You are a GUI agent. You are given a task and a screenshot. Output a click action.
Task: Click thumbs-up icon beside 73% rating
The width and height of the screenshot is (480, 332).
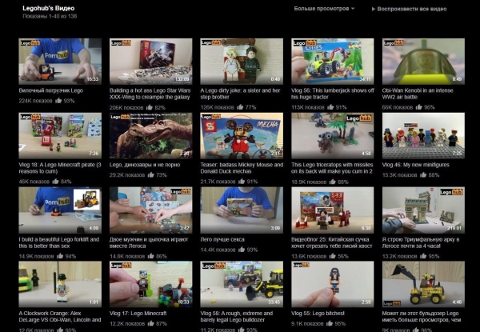coord(150,174)
